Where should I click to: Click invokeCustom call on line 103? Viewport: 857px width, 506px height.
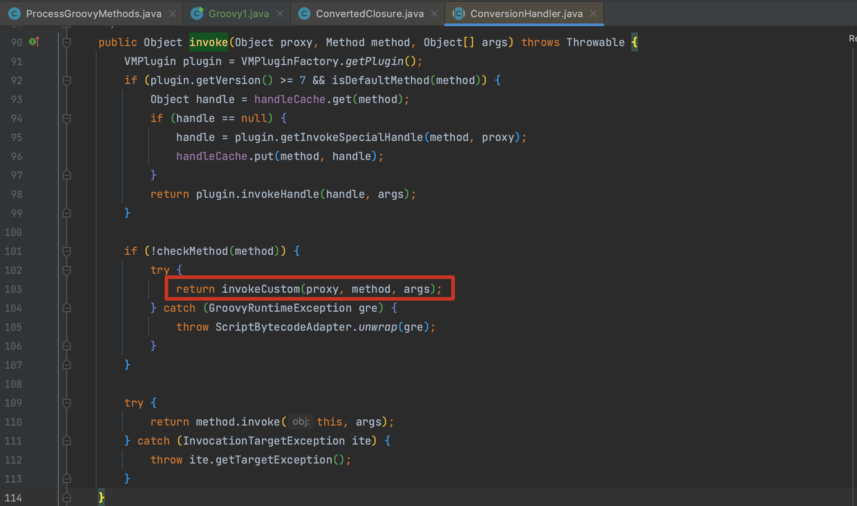[261, 289]
